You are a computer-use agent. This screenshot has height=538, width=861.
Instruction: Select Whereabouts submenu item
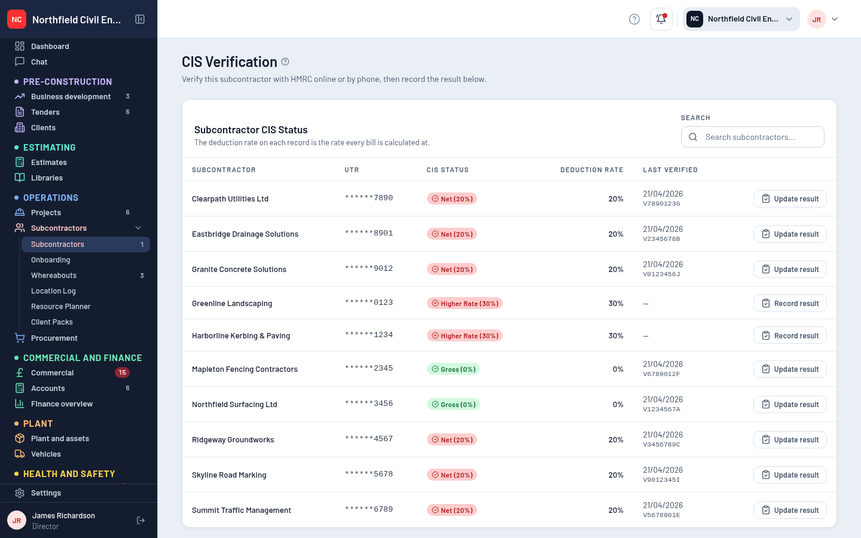[x=86, y=276]
